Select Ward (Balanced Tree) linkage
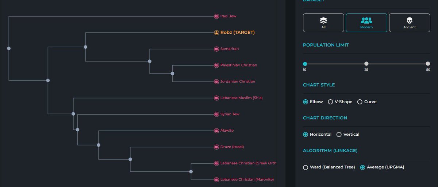Image resolution: width=438 pixels, height=187 pixels. (329, 167)
